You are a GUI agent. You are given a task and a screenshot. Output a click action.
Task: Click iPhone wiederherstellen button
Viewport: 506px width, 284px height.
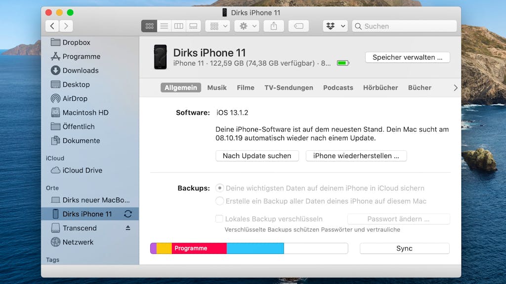coord(356,156)
